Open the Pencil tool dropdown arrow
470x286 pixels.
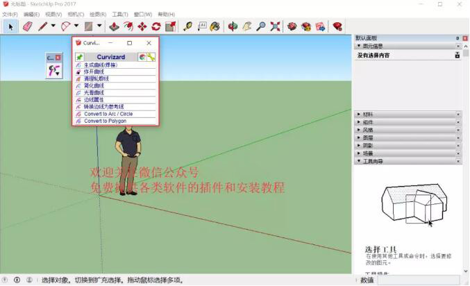tap(53, 26)
